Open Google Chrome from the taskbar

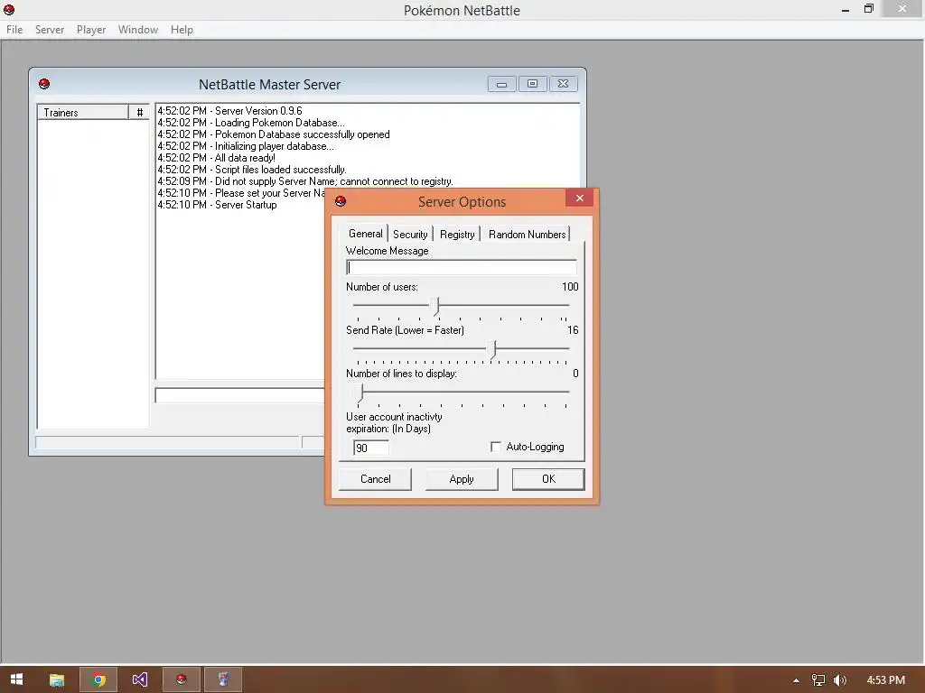(98, 679)
